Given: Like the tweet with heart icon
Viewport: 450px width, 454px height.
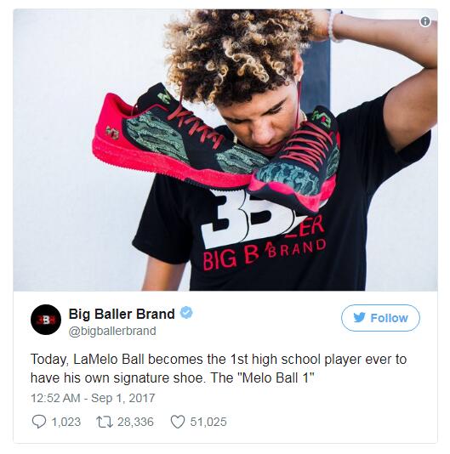Looking at the screenshot, I should pyautogui.click(x=177, y=422).
